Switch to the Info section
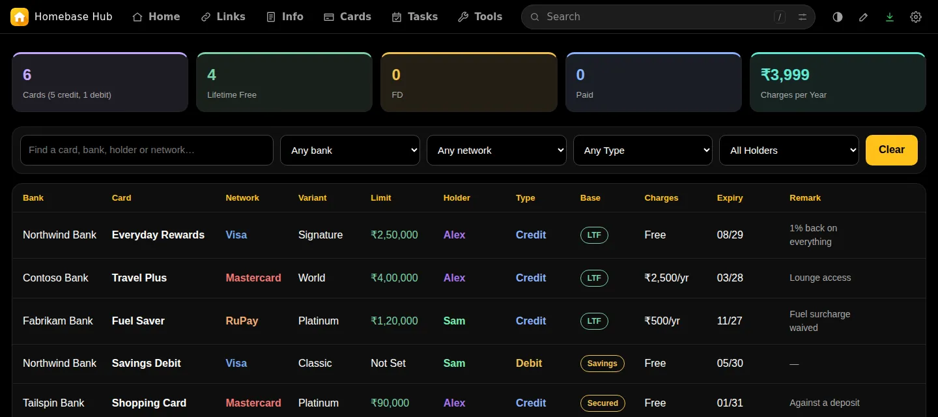The height and width of the screenshot is (417, 938). point(285,17)
